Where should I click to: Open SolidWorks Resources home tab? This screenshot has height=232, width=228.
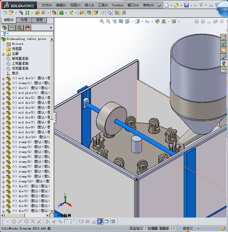coord(224,37)
